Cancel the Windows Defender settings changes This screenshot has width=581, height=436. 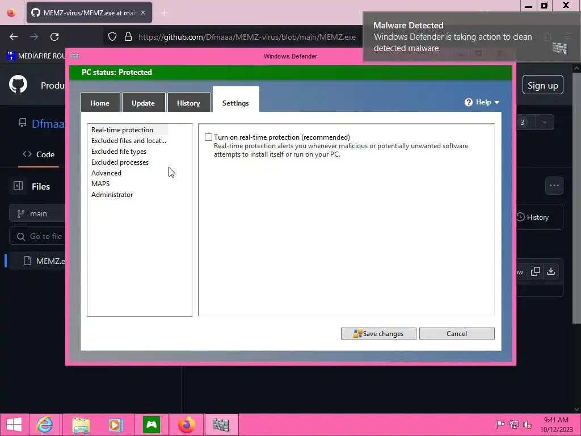point(457,333)
